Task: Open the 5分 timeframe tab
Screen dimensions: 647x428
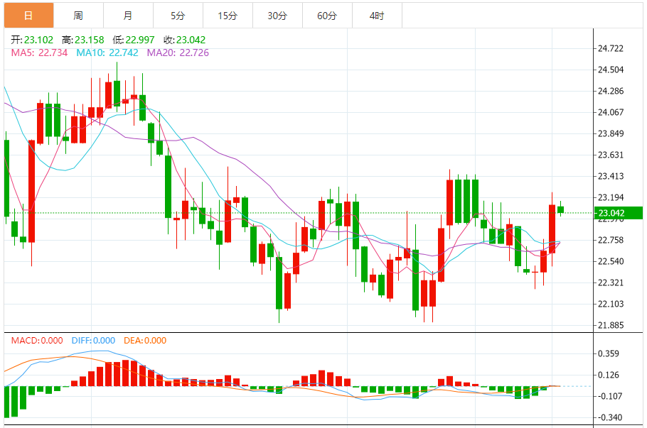Action: [178, 16]
